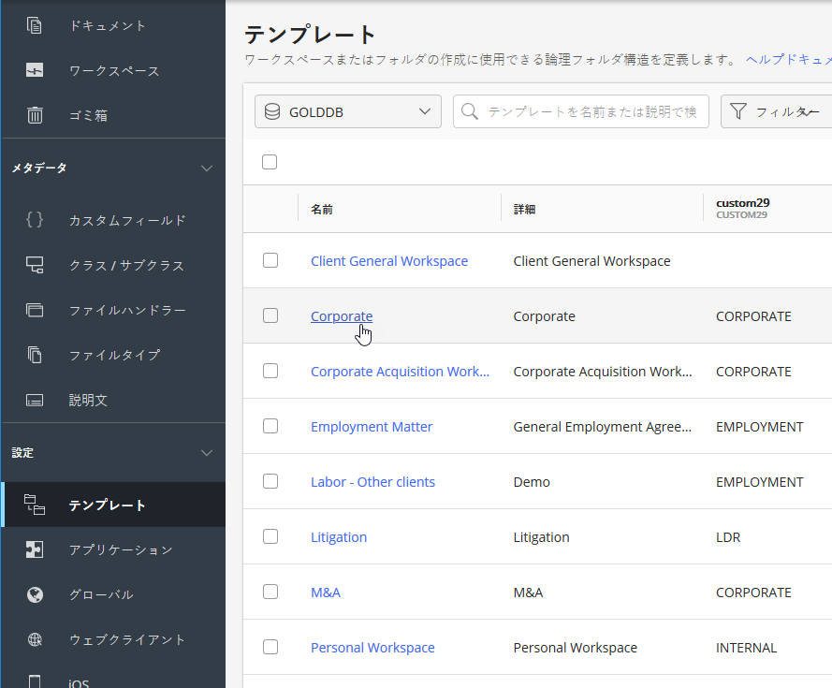The height and width of the screenshot is (688, 832).
Task: Go to グローバル settings item
Action: [x=101, y=594]
